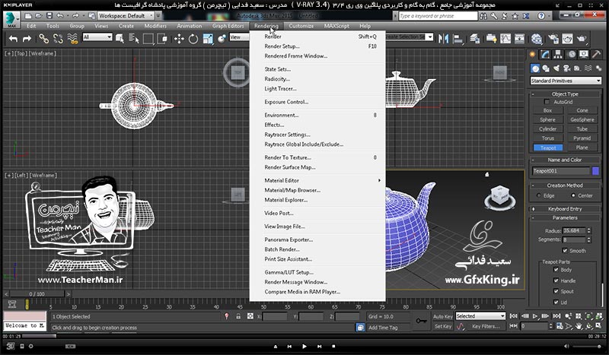This screenshot has width=609, height=355.
Task: Switch to the Utilities hammer tab
Action: click(596, 54)
